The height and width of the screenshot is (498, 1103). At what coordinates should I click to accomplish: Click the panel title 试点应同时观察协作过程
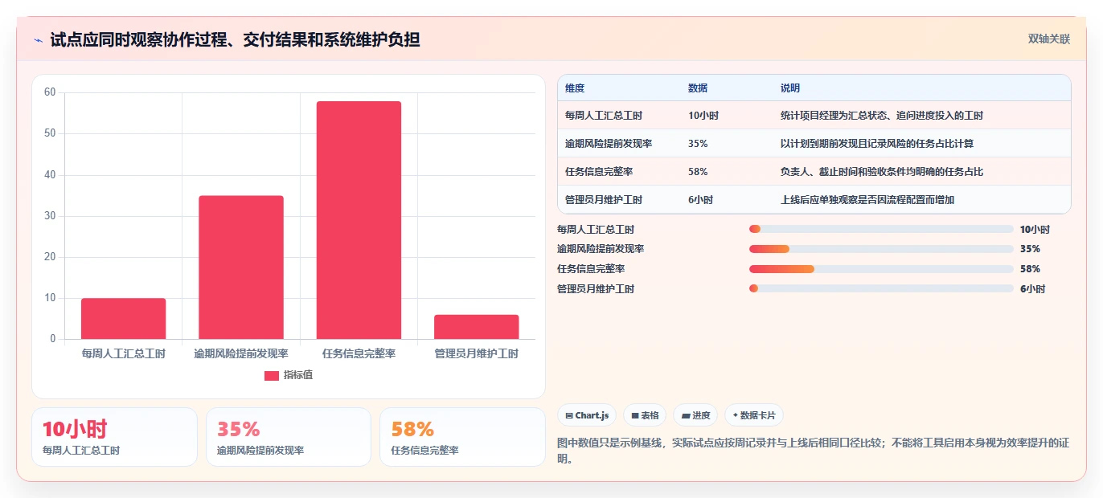tap(235, 39)
